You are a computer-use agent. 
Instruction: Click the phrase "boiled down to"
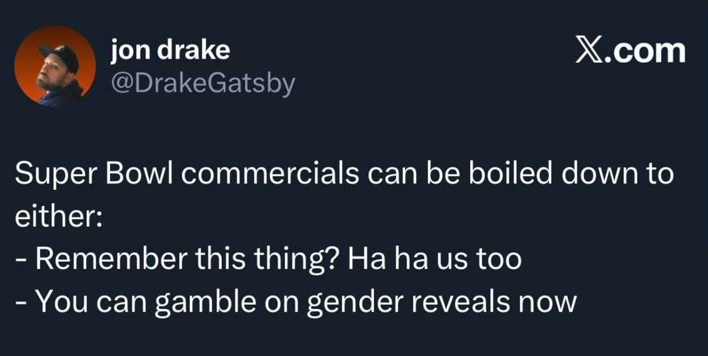point(572,175)
